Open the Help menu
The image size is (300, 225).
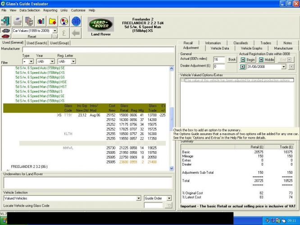(x=92, y=10)
